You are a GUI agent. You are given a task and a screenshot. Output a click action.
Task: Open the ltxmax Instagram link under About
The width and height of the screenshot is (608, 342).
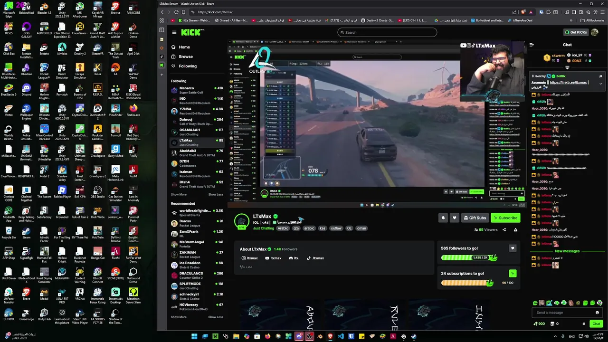click(x=250, y=258)
